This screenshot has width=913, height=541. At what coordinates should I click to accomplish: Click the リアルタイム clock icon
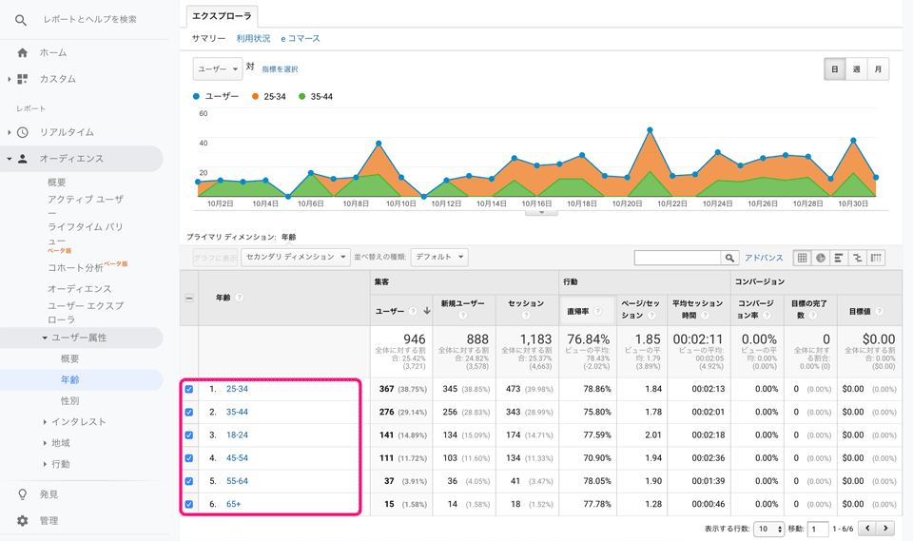tap(22, 132)
